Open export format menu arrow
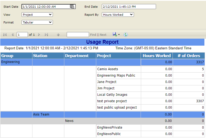 coord(119,35)
